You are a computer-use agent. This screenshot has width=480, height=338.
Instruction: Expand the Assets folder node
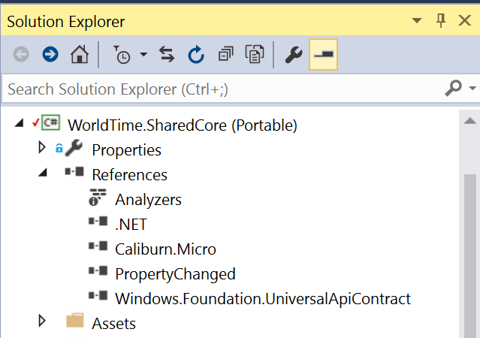click(x=42, y=321)
